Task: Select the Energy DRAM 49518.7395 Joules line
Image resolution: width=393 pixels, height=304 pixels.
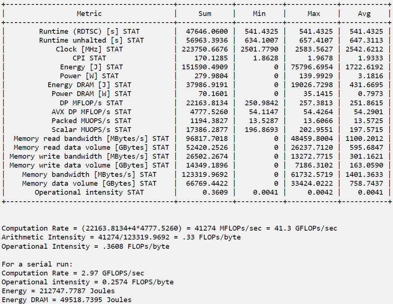Action: [67, 300]
